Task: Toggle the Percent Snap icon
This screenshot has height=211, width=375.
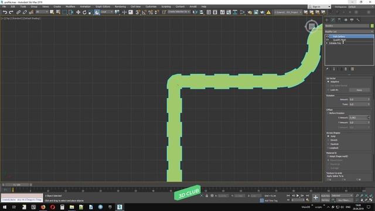Action: [151, 12]
